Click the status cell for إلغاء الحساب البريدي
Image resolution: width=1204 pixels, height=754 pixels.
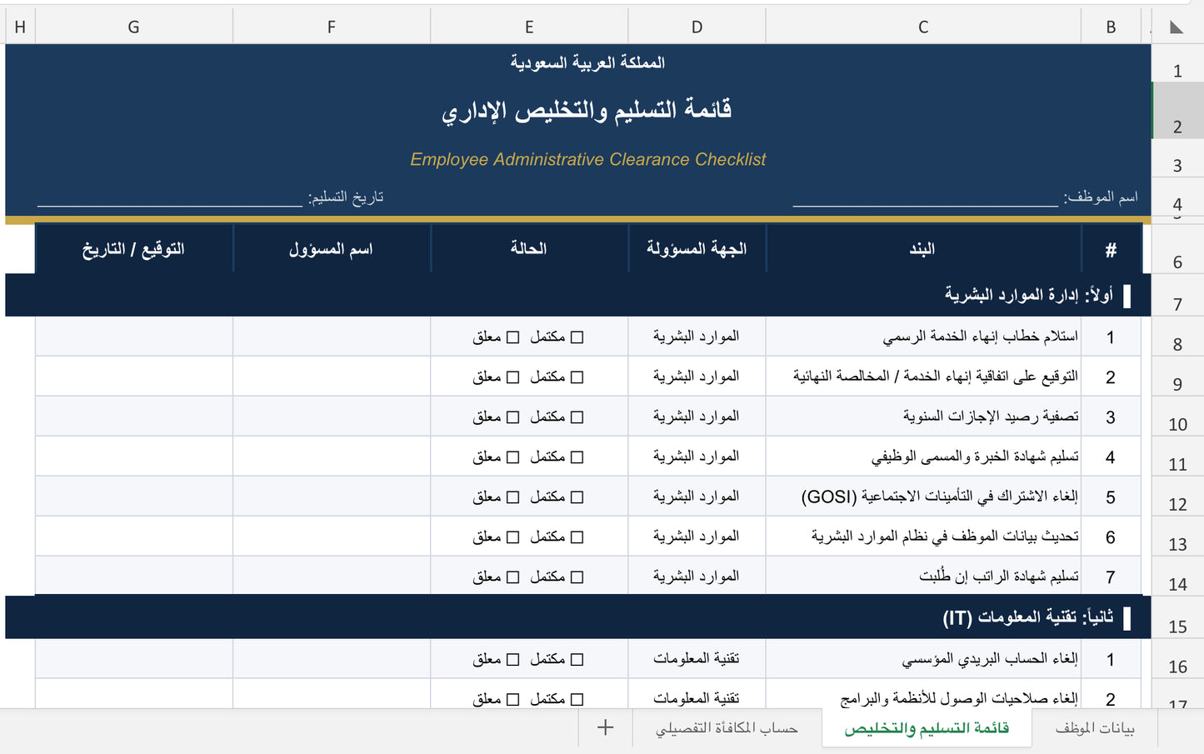(529, 659)
